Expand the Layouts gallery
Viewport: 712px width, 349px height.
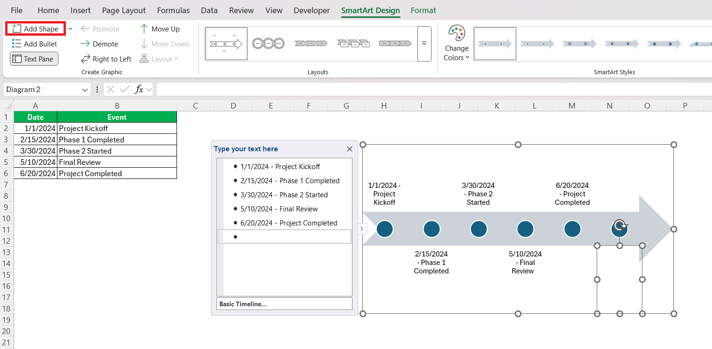424,44
